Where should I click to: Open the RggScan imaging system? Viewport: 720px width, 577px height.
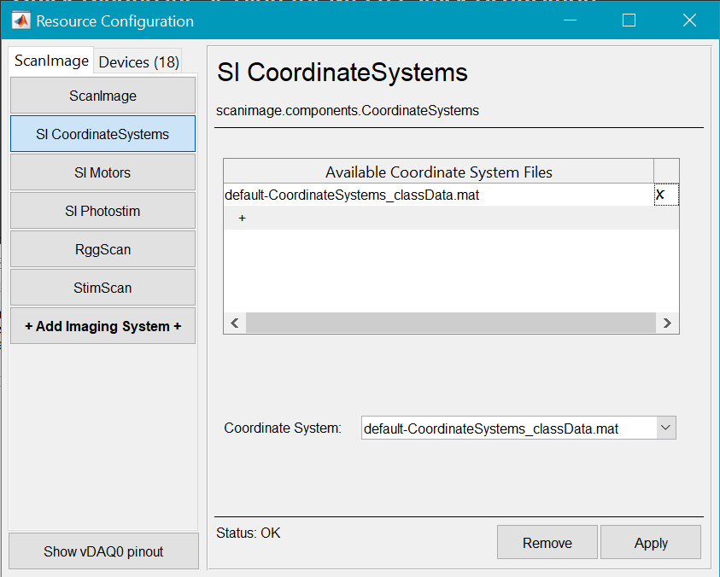tap(102, 249)
